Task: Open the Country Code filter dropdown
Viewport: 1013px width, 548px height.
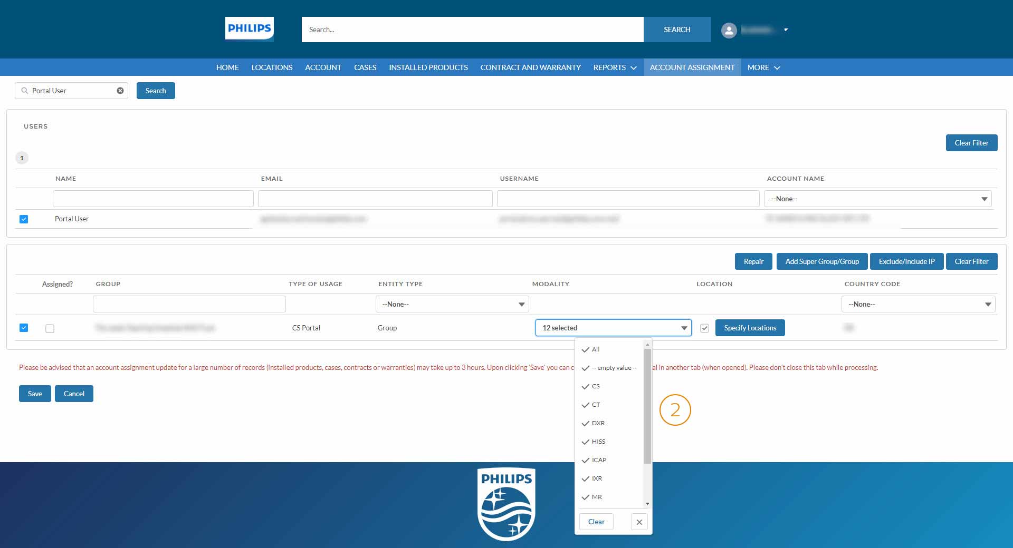Action: (918, 304)
